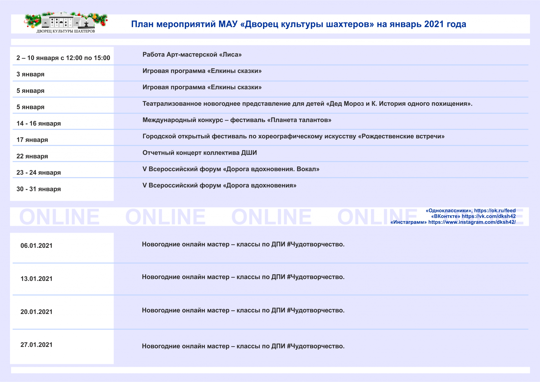Image resolution: width=540 pixels, height=382 pixels.
Task: Click the online date '06.01.2021'
Action: [36, 246]
